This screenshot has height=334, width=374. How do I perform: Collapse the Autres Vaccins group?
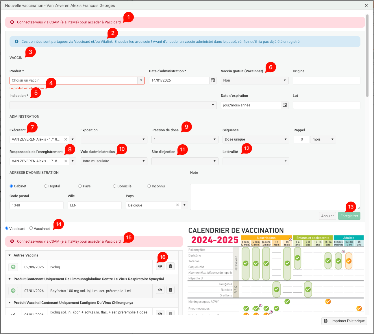tap(10, 255)
